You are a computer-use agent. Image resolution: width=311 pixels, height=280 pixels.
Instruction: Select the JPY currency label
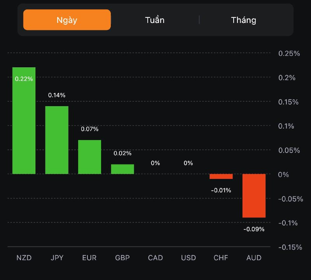(57, 258)
